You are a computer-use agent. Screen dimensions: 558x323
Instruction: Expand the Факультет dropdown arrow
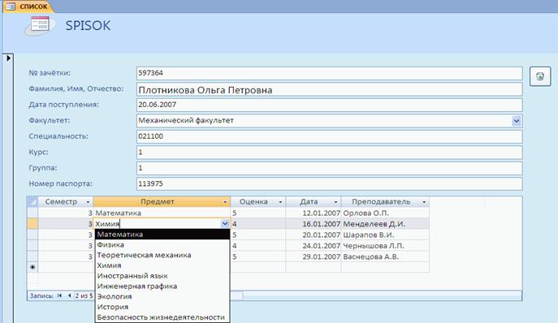tap(517, 121)
